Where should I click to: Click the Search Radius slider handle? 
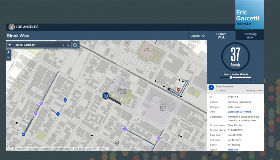click(231, 77)
